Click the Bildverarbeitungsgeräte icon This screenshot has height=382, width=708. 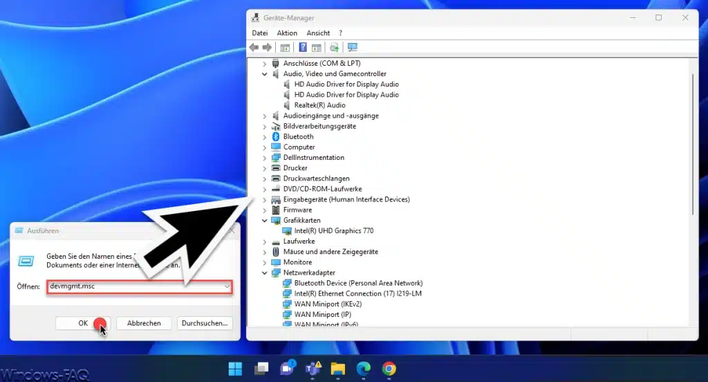tap(276, 126)
